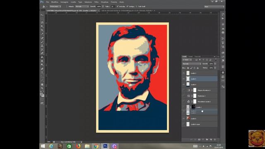Screen dimensions: 265x149
Task: Open layer blend mode Normale dropdown
Action: coord(192,64)
